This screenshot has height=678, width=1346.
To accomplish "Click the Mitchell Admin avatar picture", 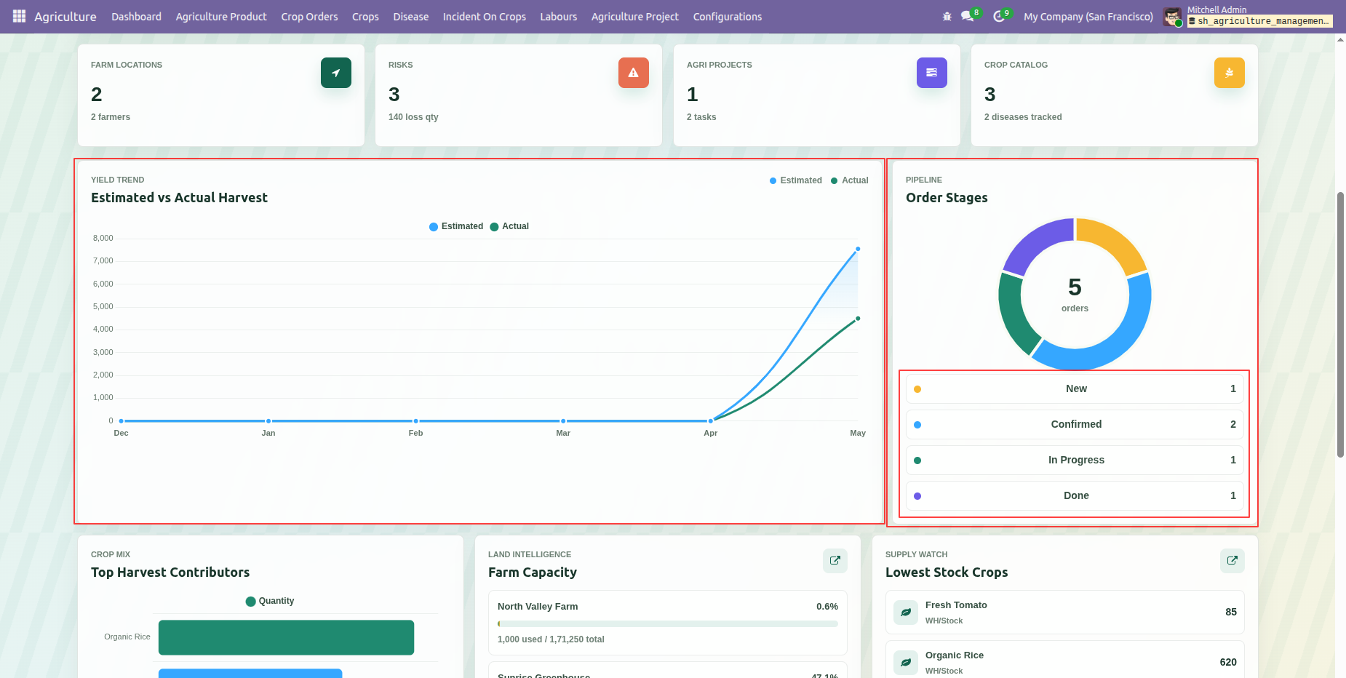I will [1172, 16].
